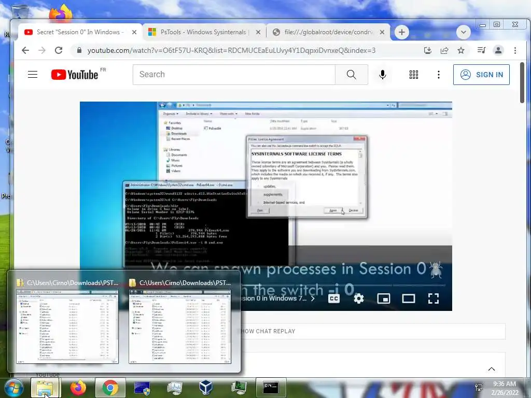Click the share page icon in address bar
The image size is (531, 398).
[444, 50]
